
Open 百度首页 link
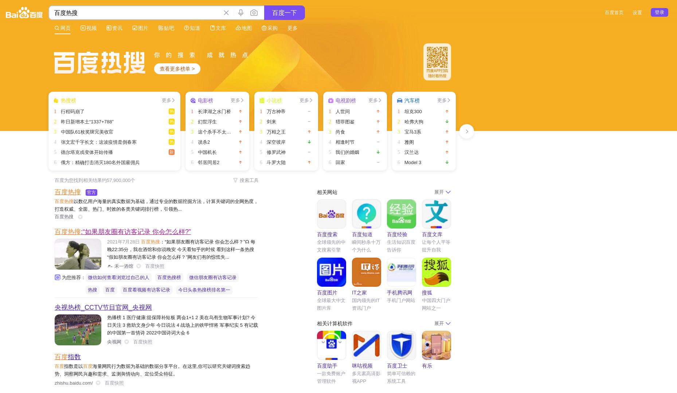pyautogui.click(x=614, y=12)
